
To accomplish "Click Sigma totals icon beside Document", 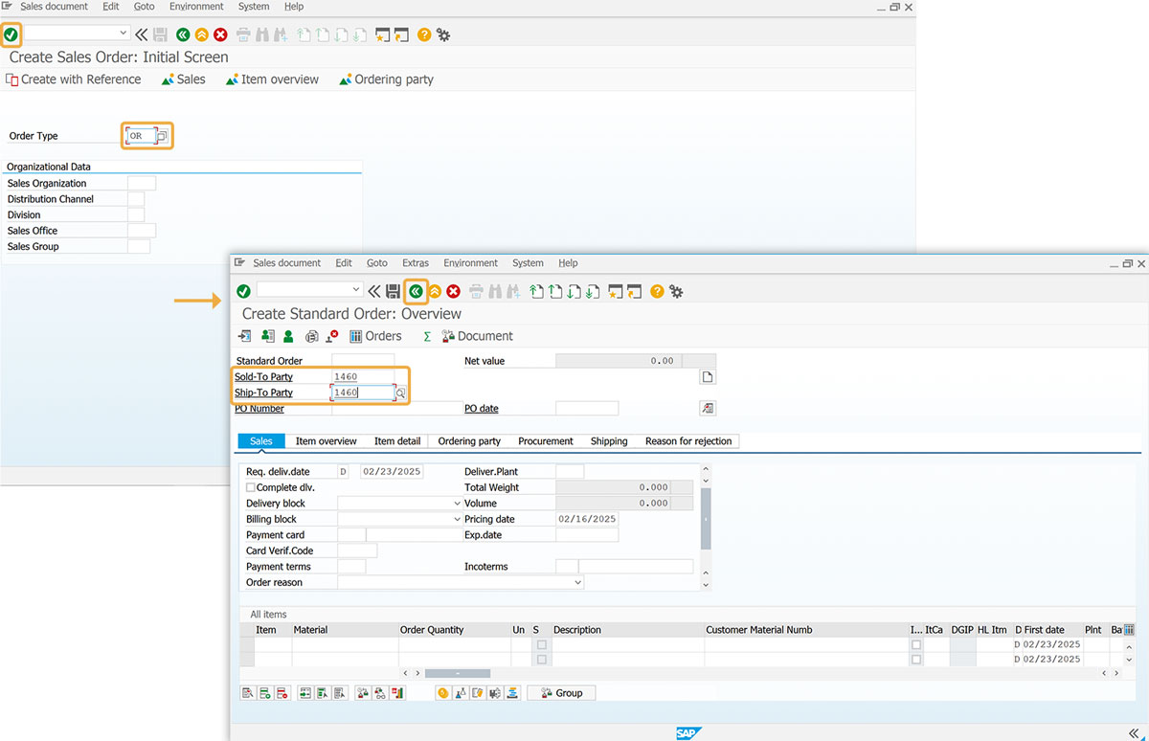I will point(427,336).
